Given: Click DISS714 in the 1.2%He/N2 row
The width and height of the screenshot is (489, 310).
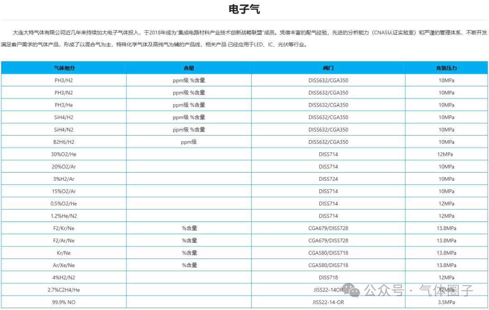Looking at the screenshot, I should (x=328, y=216).
